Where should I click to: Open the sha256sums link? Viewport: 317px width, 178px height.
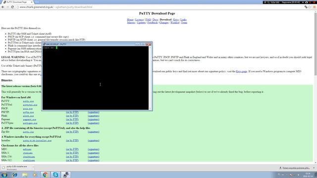tap(29, 157)
